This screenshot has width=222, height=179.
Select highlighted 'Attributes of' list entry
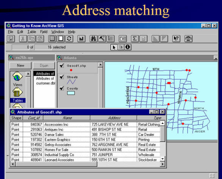coord(45,73)
